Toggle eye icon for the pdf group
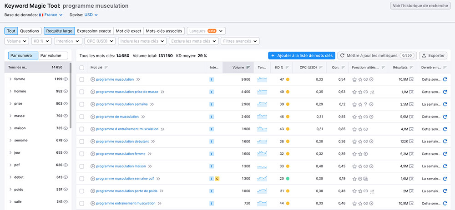 [66, 165]
